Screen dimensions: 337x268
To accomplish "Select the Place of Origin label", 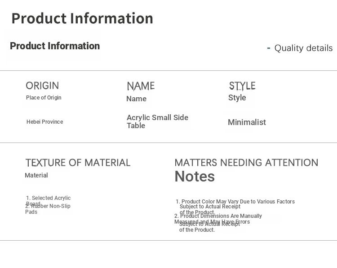I will (44, 98).
